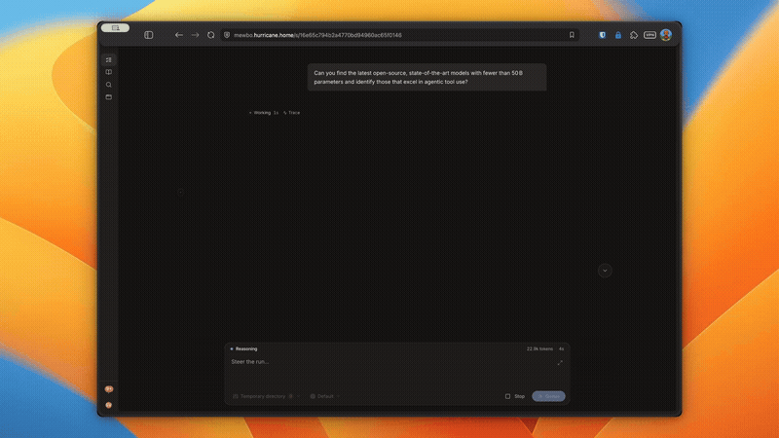Click the Queue button
The height and width of the screenshot is (438, 779).
click(548, 396)
